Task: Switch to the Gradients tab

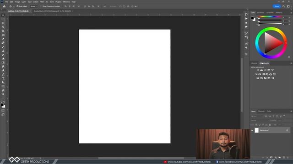Action: tap(270, 13)
